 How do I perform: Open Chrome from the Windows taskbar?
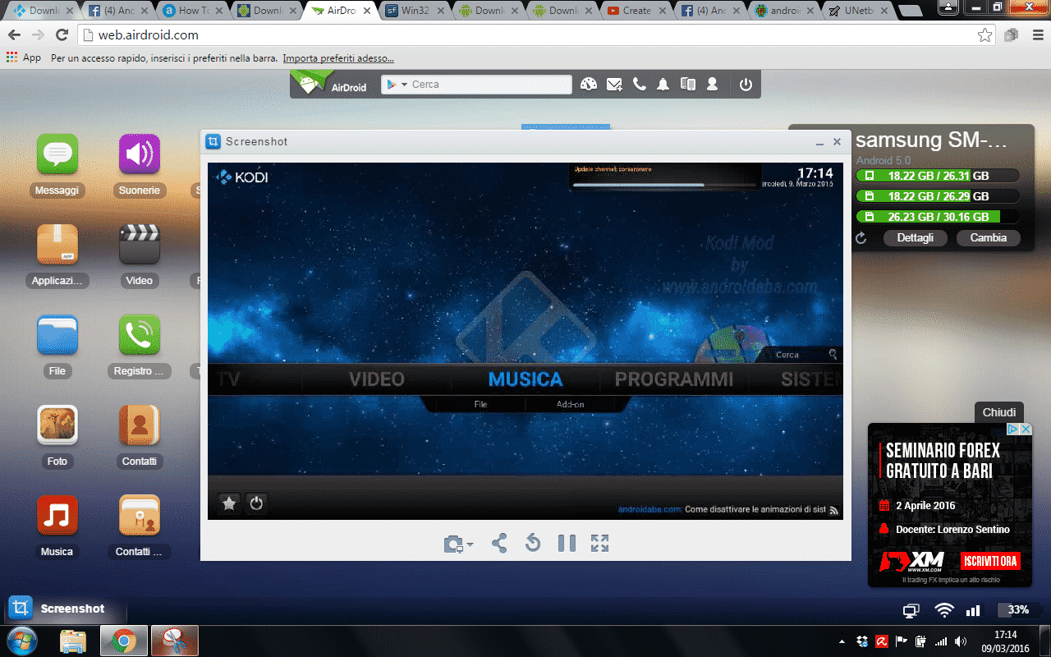(124, 641)
